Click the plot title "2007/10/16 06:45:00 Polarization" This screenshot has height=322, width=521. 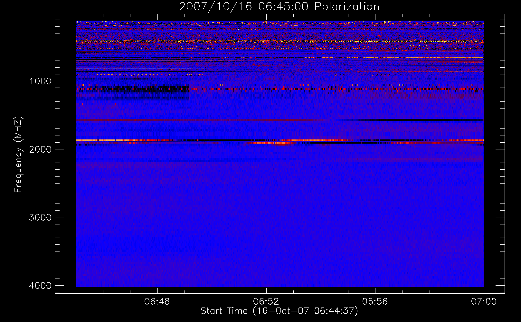coord(279,7)
